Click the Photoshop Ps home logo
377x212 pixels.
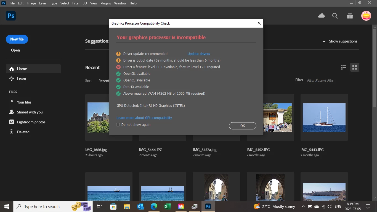pos(11,16)
